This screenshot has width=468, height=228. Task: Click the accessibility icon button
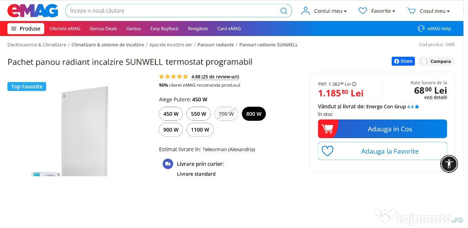click(449, 164)
